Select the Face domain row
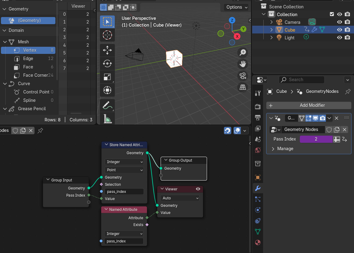The image size is (354, 253). (28, 67)
